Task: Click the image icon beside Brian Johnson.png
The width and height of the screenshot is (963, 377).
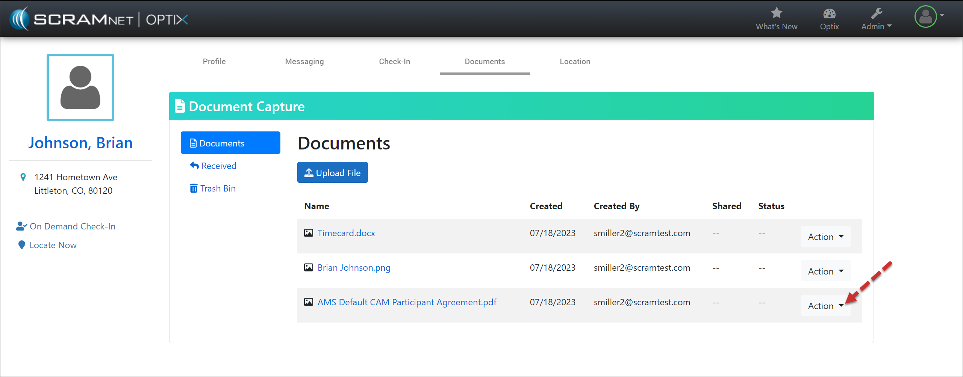Action: [x=308, y=268]
